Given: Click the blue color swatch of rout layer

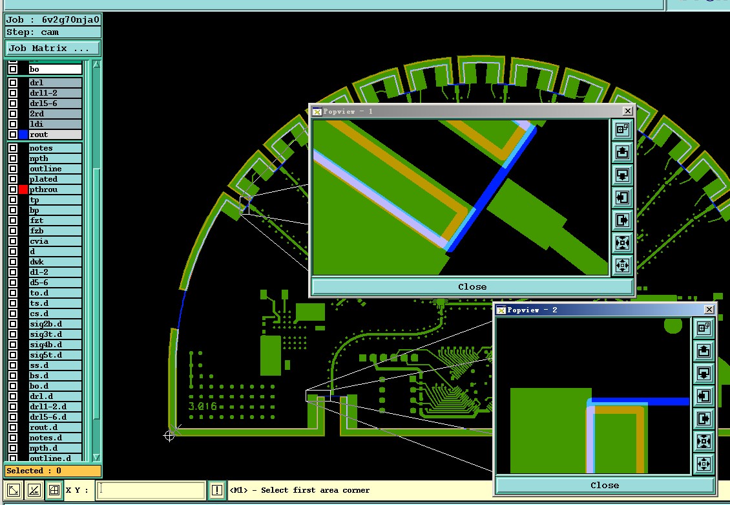Looking at the screenshot, I should click(23, 134).
